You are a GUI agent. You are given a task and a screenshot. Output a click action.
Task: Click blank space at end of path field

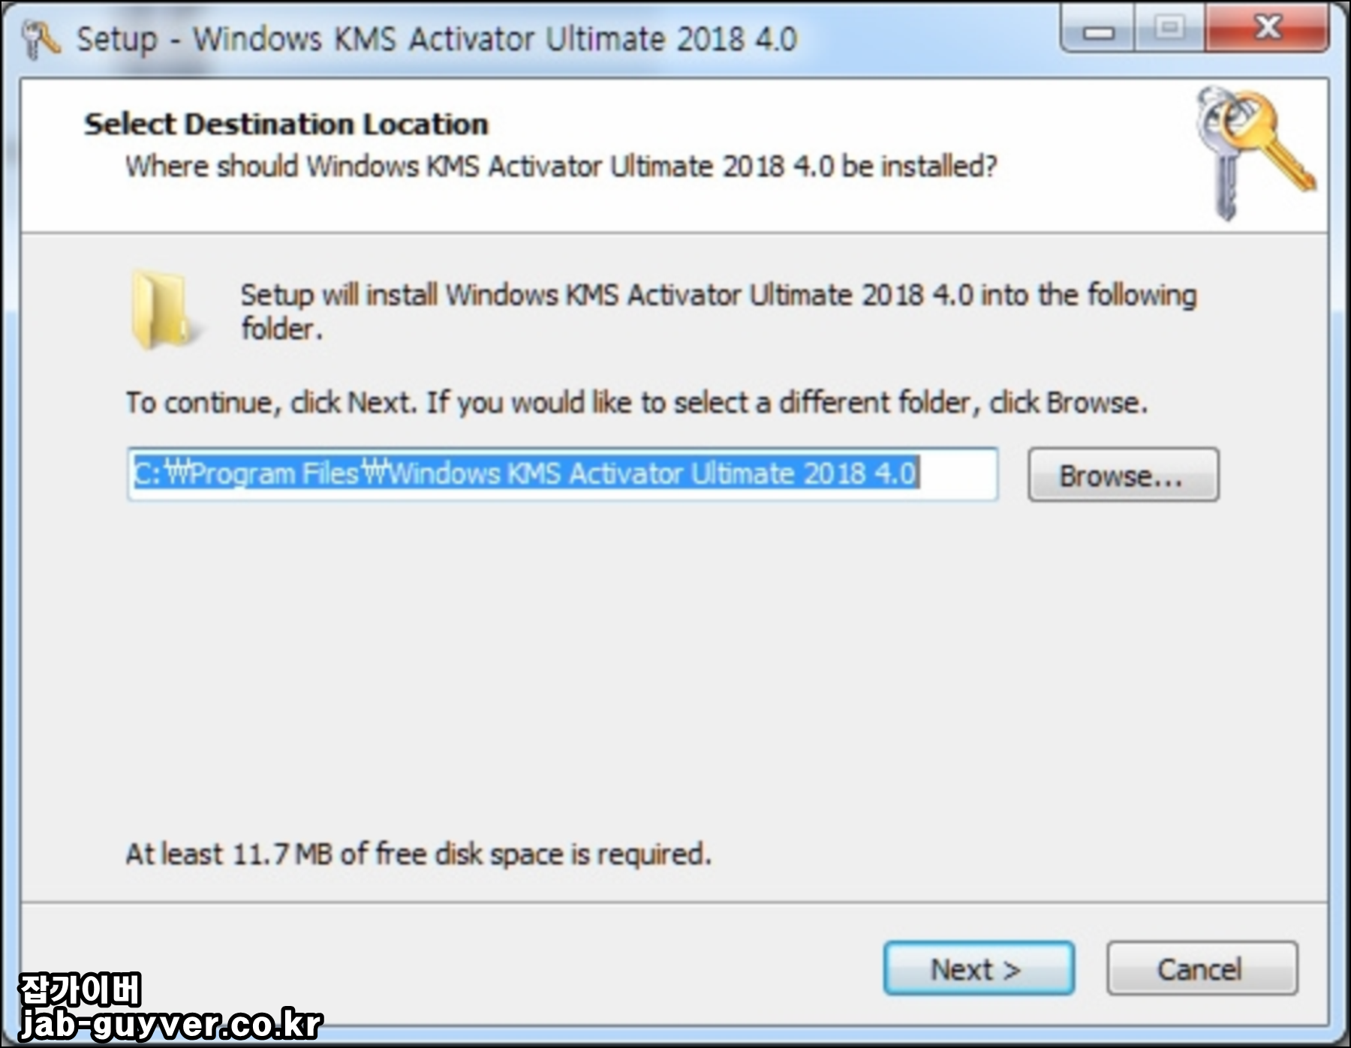coord(958,474)
